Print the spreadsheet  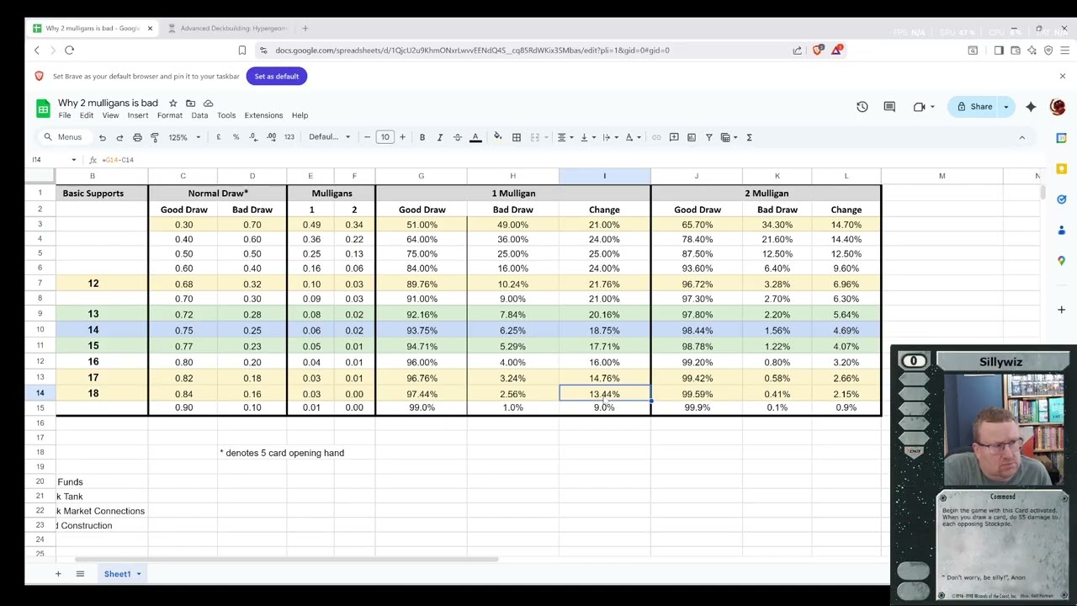pos(137,137)
